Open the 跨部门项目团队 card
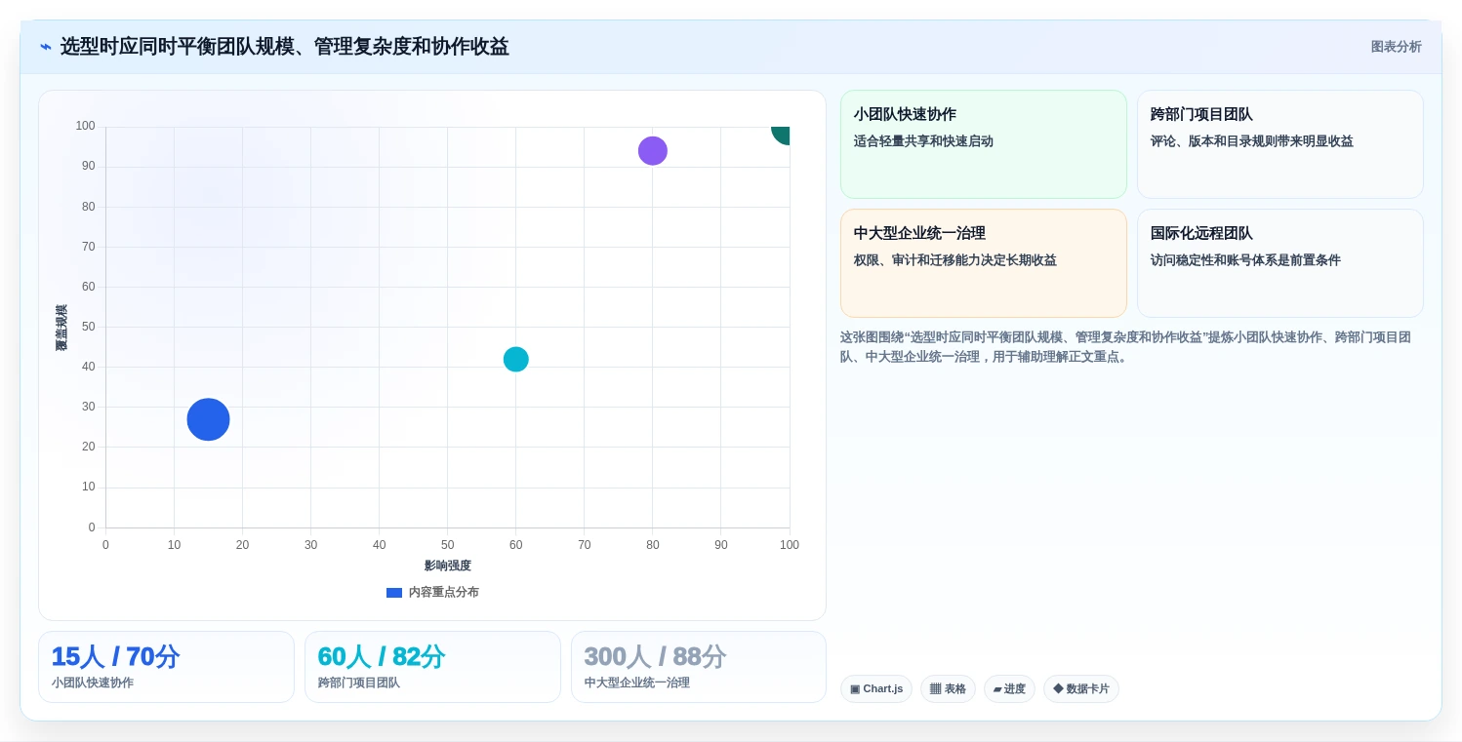 pos(1279,144)
